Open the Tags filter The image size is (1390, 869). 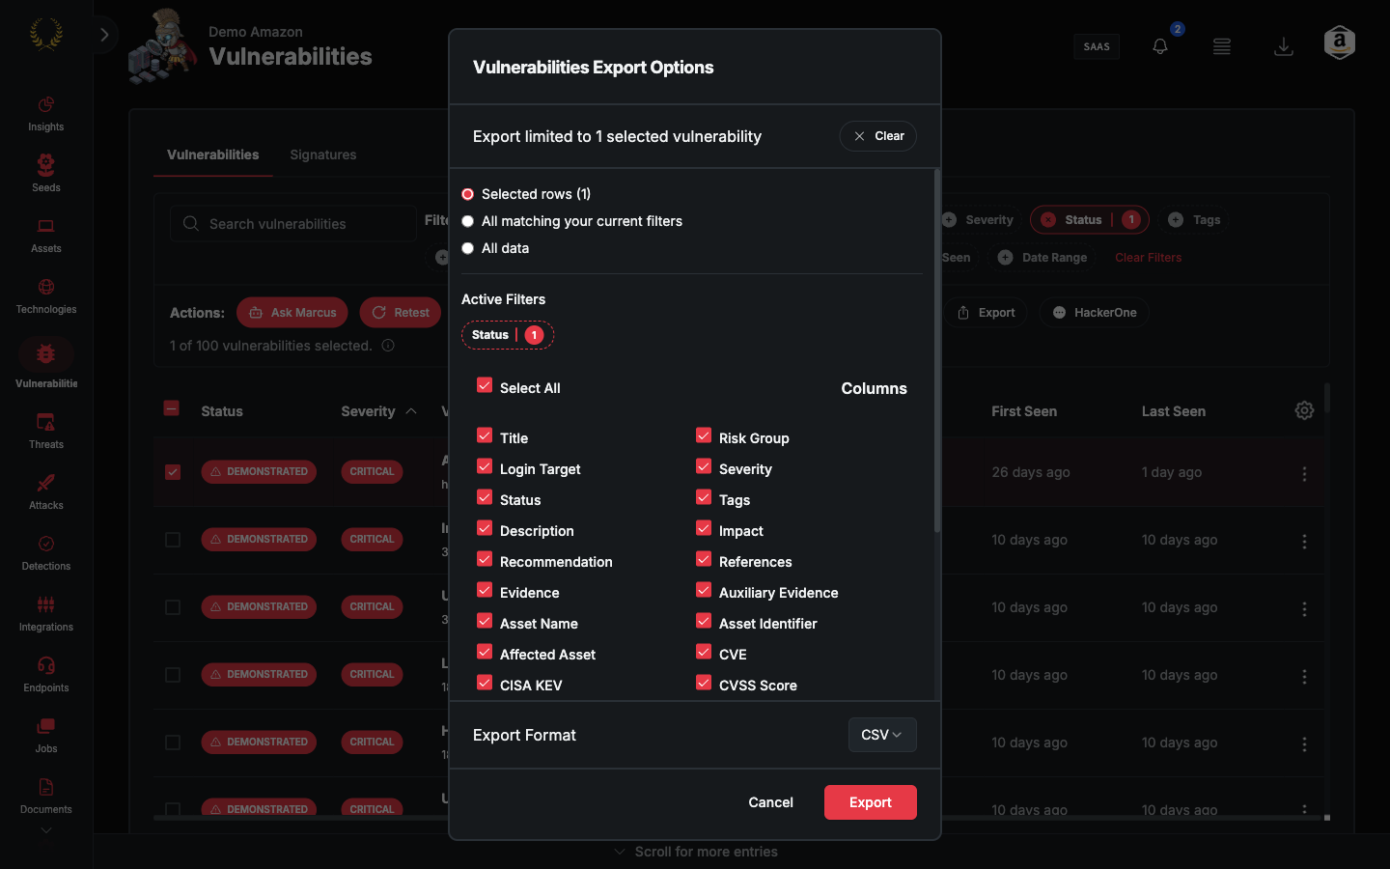click(x=1194, y=220)
